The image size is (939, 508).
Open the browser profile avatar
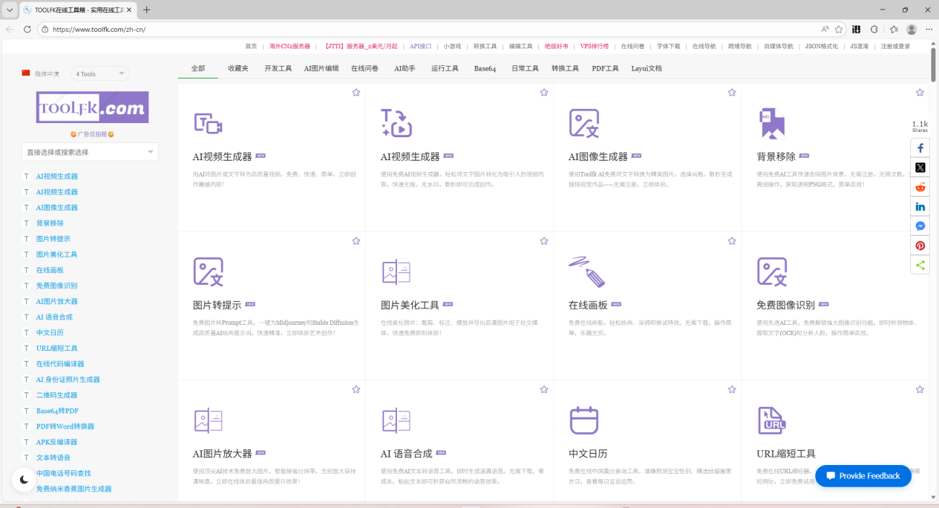point(912,29)
